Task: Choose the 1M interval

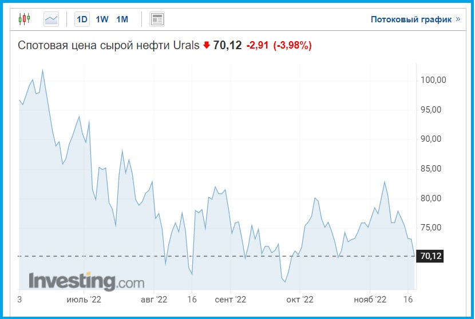Action: [122, 19]
